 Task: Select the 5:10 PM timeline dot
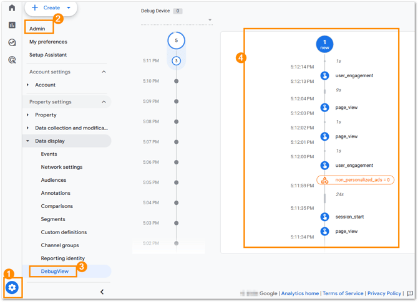pyautogui.click(x=176, y=81)
